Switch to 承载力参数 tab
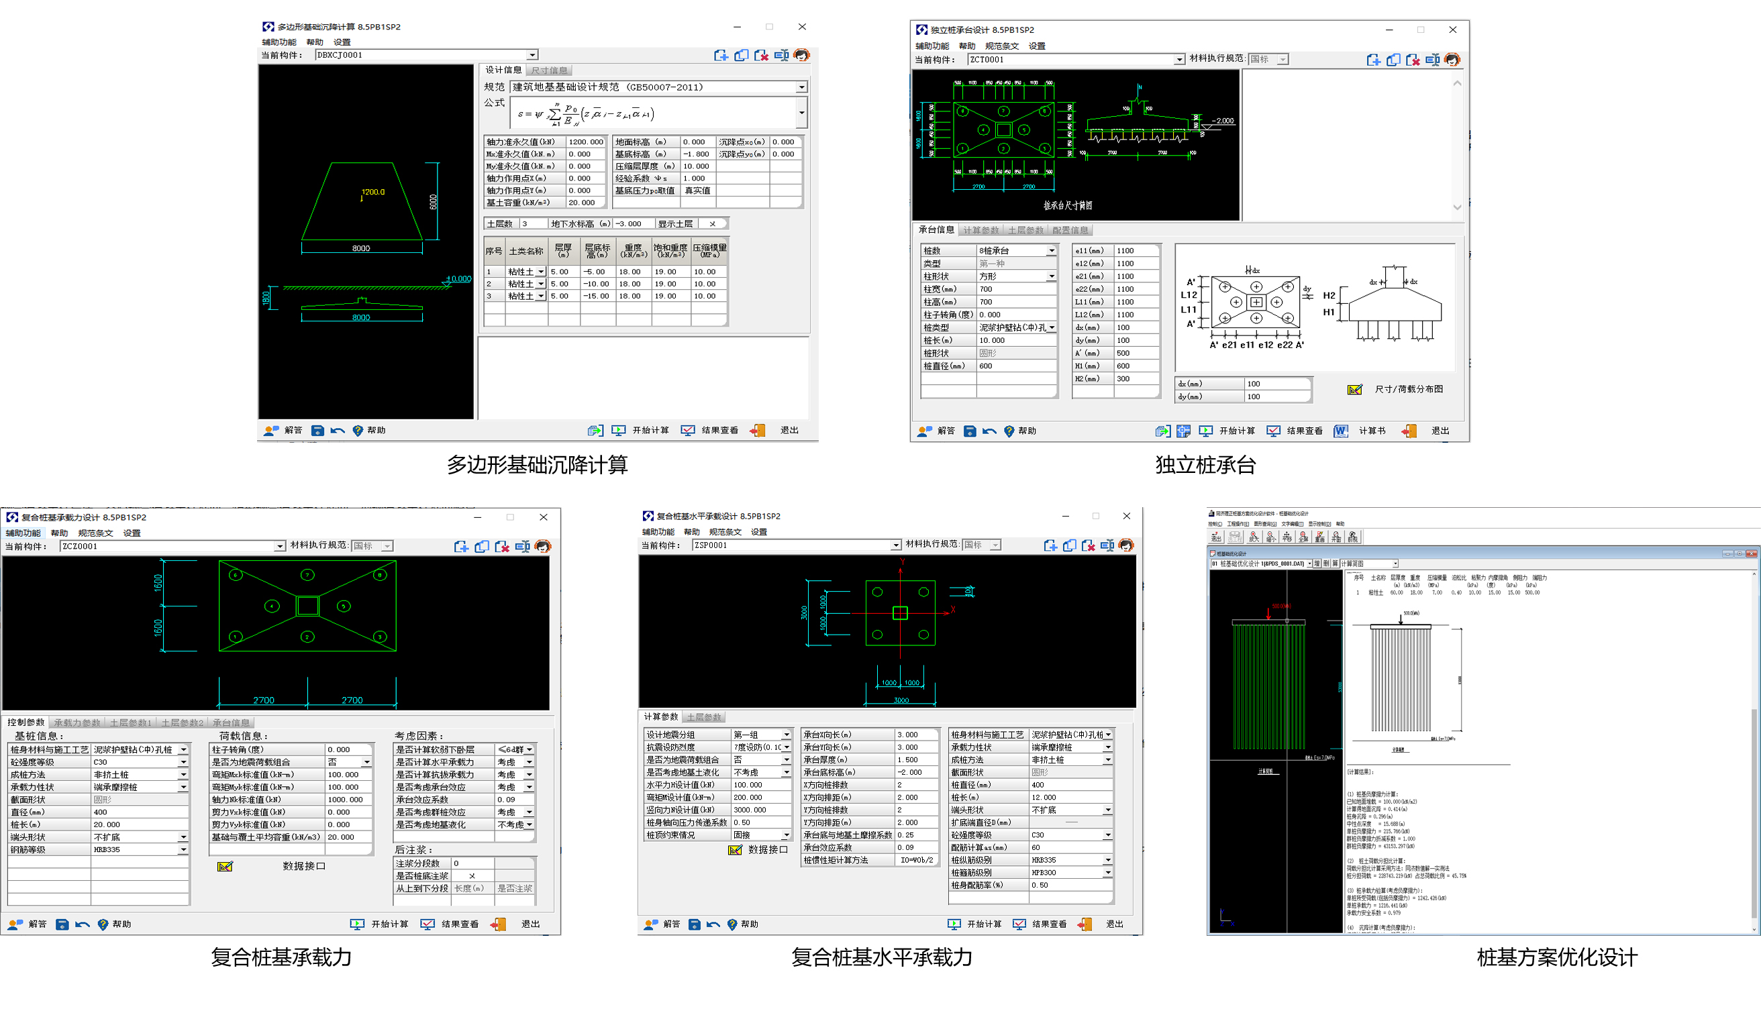 pyautogui.click(x=77, y=723)
